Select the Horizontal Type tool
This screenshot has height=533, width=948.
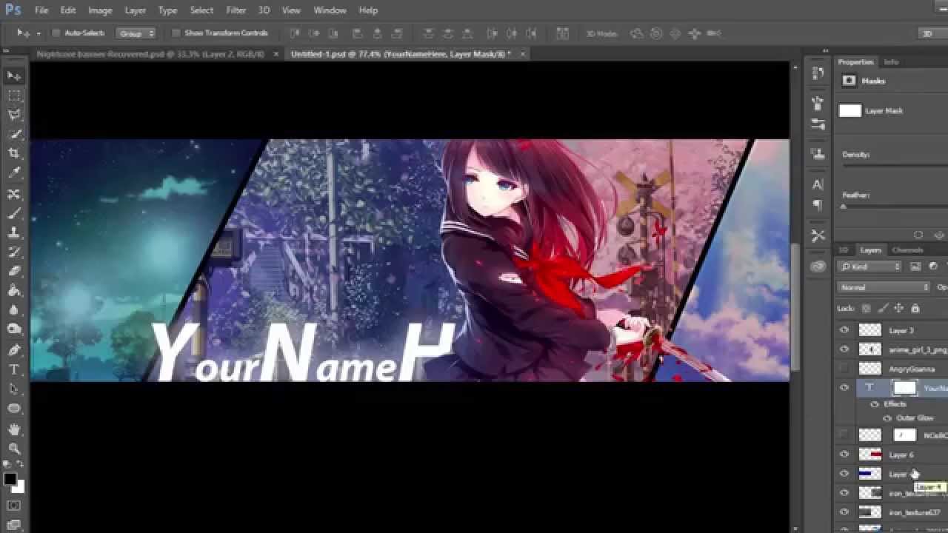(x=14, y=369)
